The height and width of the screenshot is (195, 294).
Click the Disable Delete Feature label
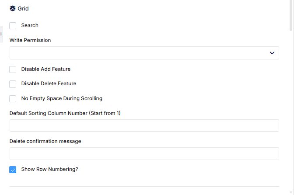[49, 84]
